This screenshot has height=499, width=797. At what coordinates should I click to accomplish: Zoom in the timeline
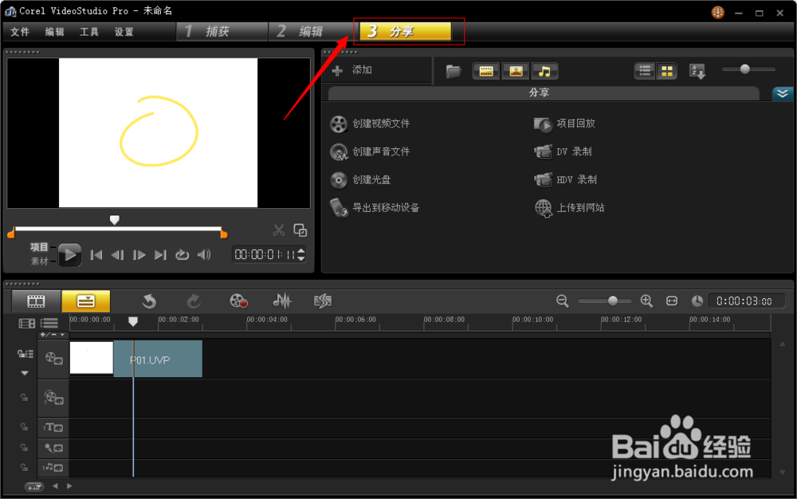pos(646,301)
